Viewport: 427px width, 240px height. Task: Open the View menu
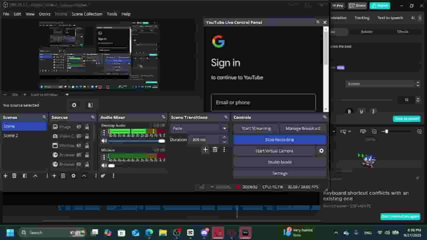[30, 14]
